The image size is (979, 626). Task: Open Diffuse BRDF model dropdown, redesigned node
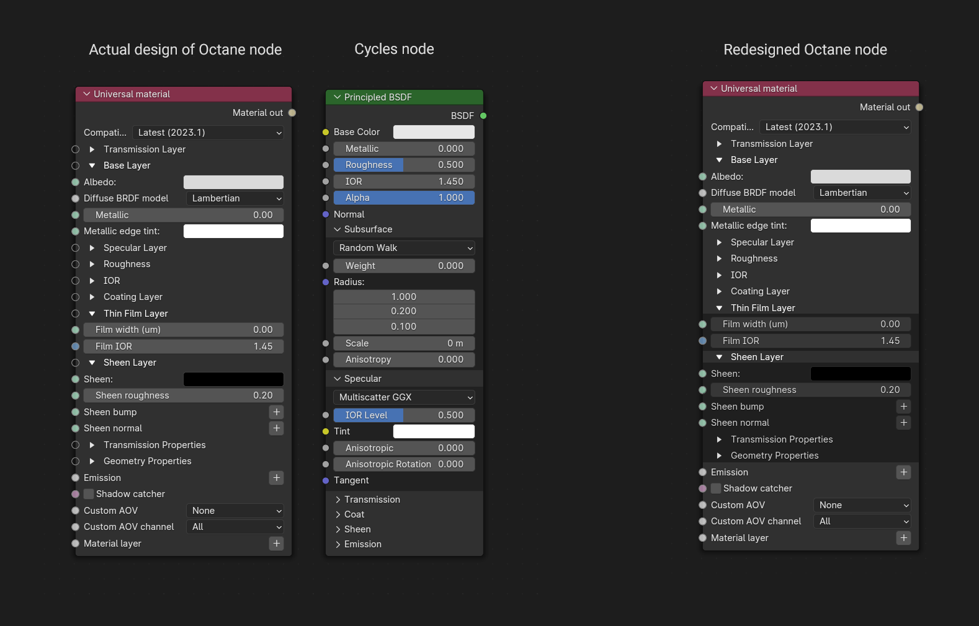pyautogui.click(x=862, y=193)
